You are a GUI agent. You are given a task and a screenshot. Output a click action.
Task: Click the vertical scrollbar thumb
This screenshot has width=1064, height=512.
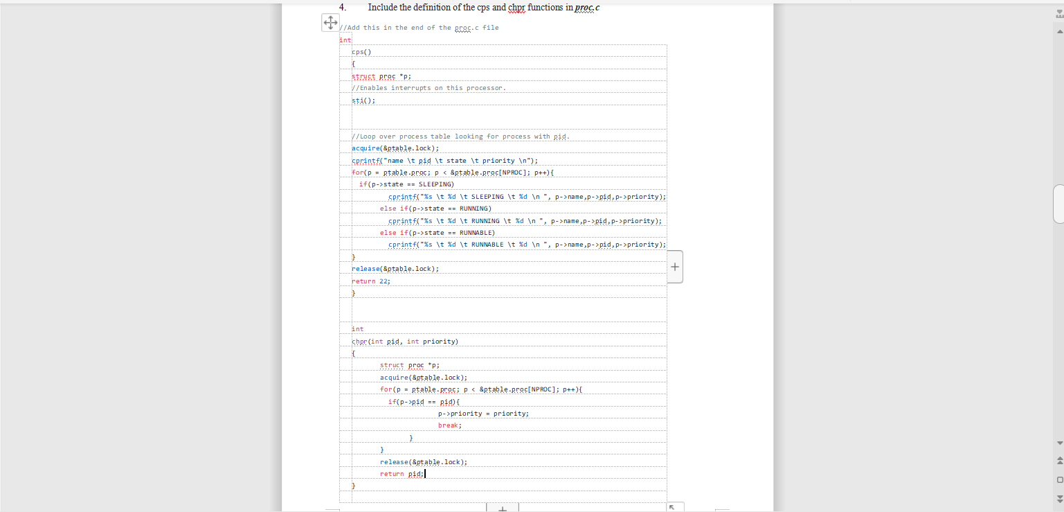coord(1059,204)
